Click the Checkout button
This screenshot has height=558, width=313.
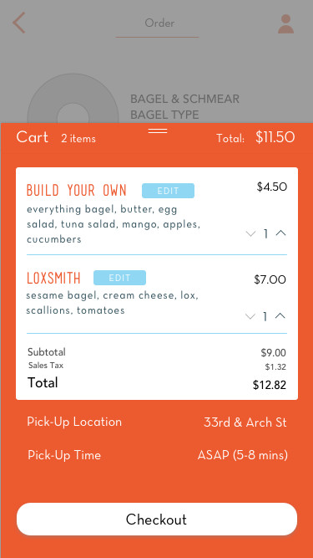(x=157, y=520)
